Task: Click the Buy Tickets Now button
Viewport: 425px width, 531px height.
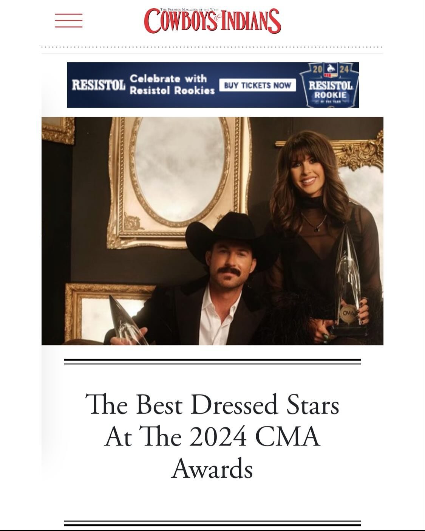Action: tap(258, 85)
